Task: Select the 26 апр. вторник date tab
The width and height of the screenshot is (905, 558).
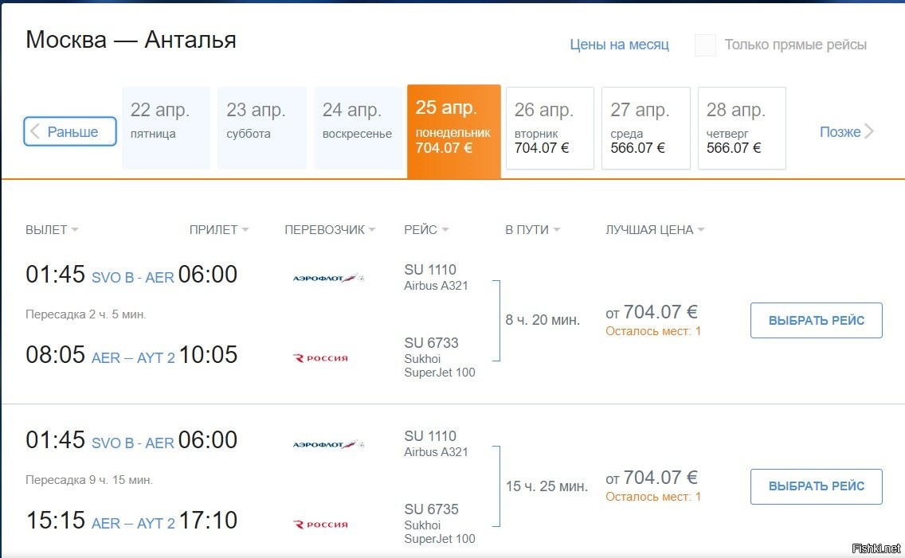Action: coord(550,128)
